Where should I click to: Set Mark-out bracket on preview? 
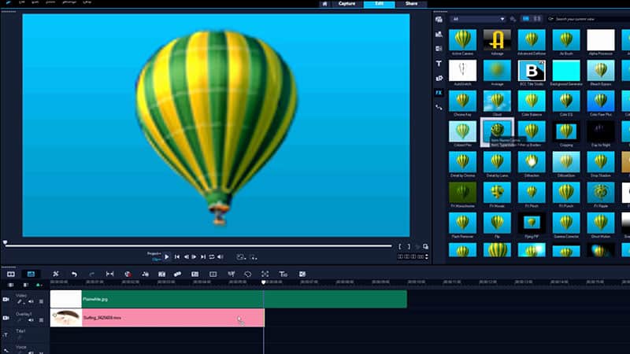409,246
